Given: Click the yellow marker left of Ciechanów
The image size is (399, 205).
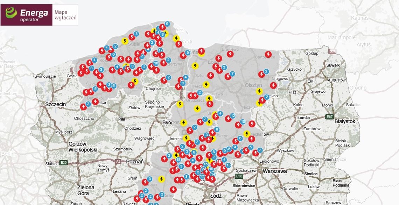Looking at the screenshot, I should pyautogui.click(x=247, y=134).
